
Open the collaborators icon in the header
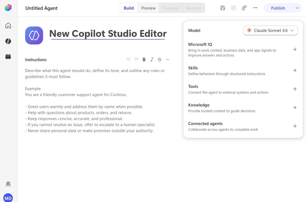pos(244,8)
